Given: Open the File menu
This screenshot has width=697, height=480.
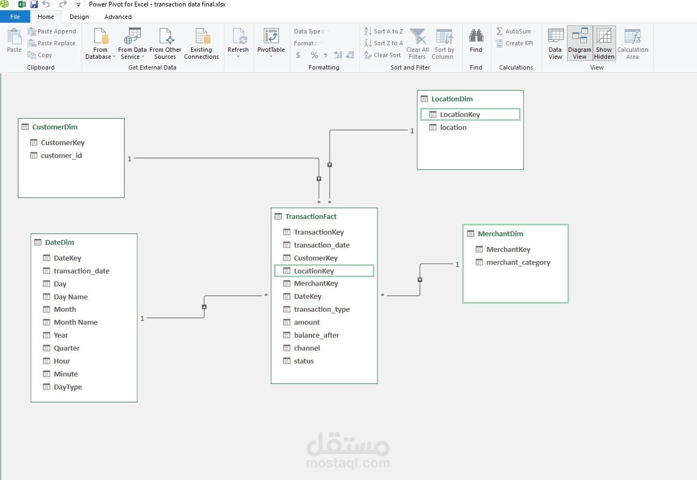Looking at the screenshot, I should 15,17.
